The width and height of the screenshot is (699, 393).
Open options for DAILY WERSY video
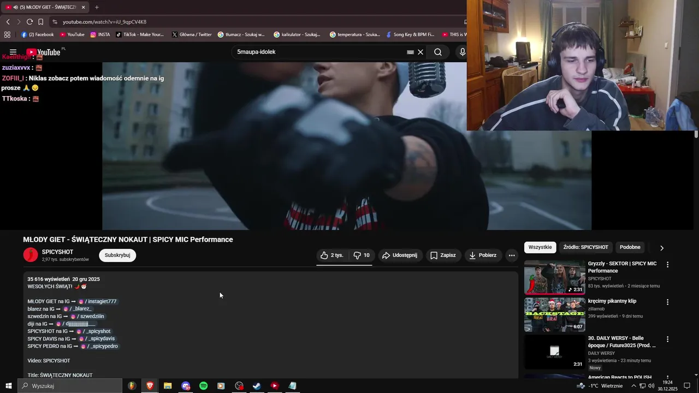coord(667,339)
